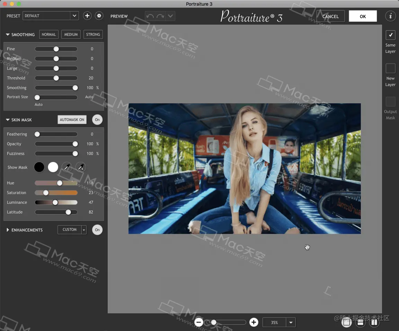Toggle the Skin Mask On switch
This screenshot has height=331, width=399.
[97, 120]
